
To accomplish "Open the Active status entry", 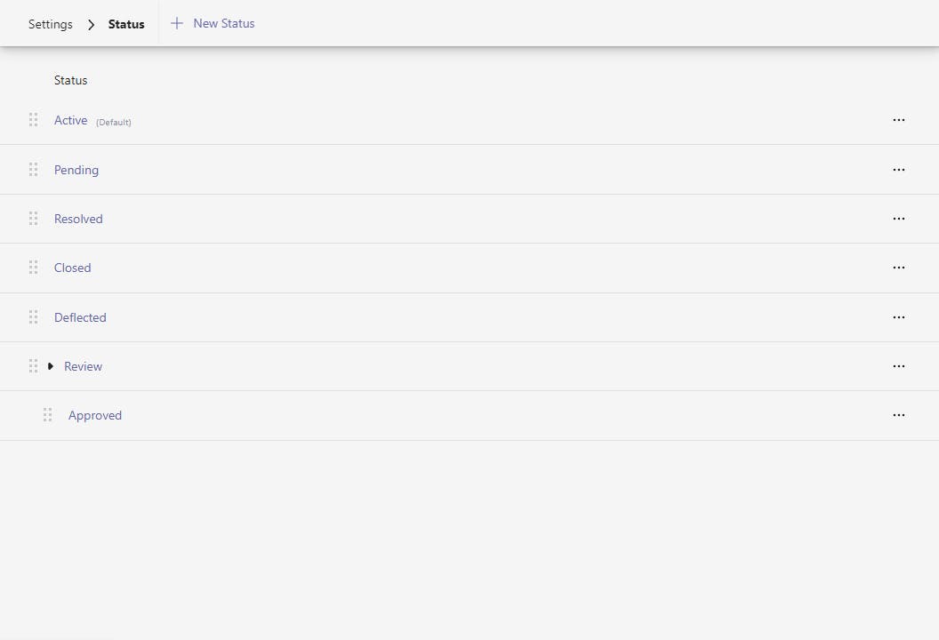I will point(70,120).
